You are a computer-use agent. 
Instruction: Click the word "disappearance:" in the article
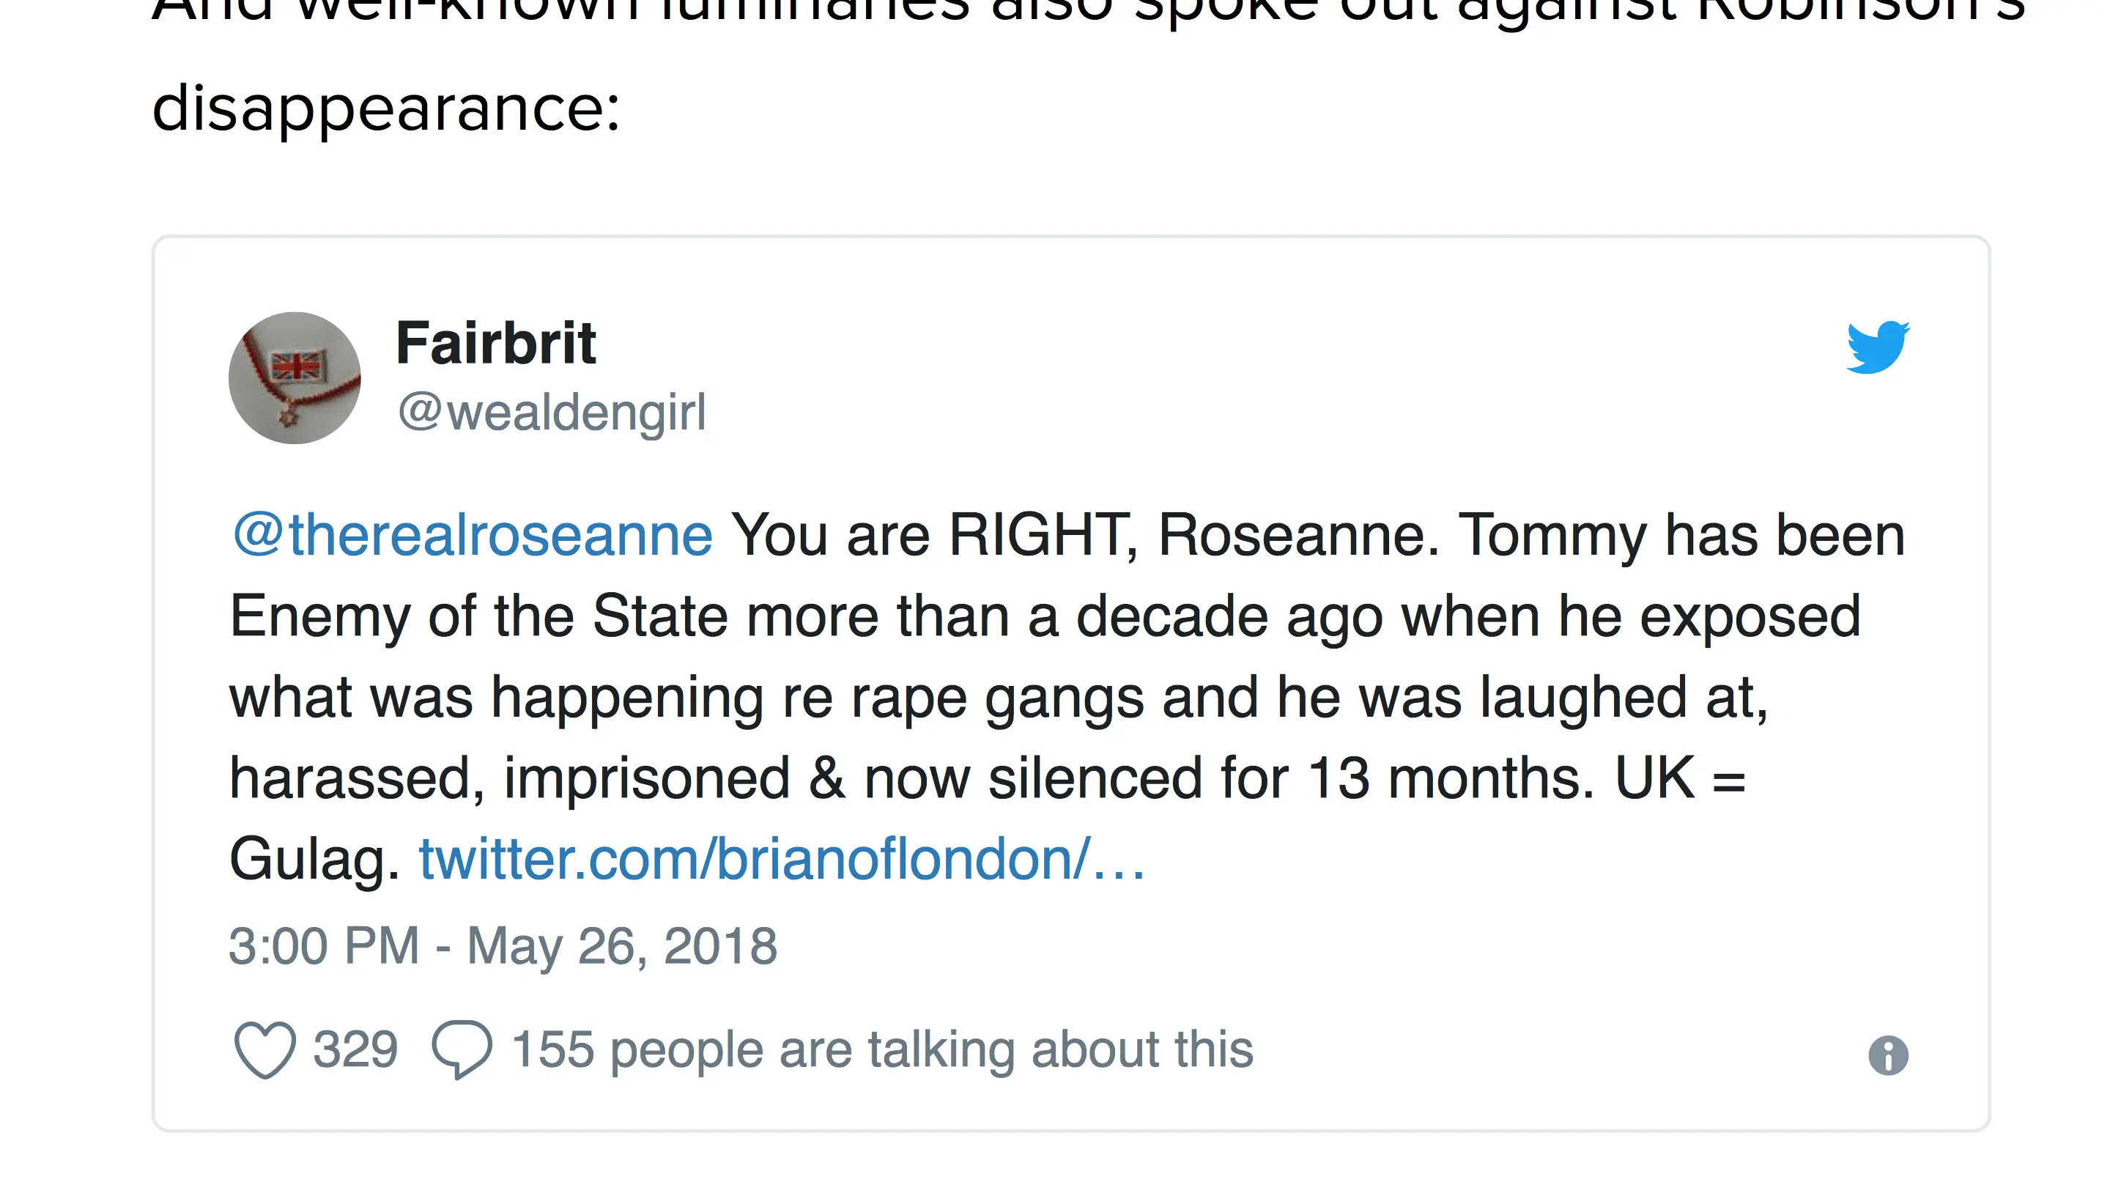386,108
